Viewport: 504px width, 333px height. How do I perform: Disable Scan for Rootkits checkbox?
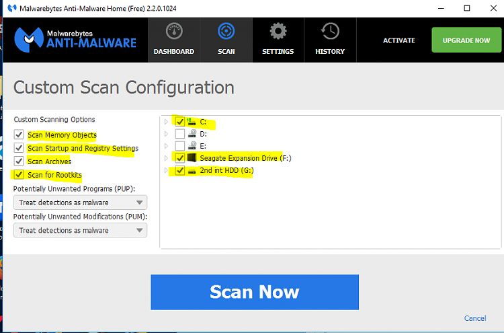pos(19,174)
